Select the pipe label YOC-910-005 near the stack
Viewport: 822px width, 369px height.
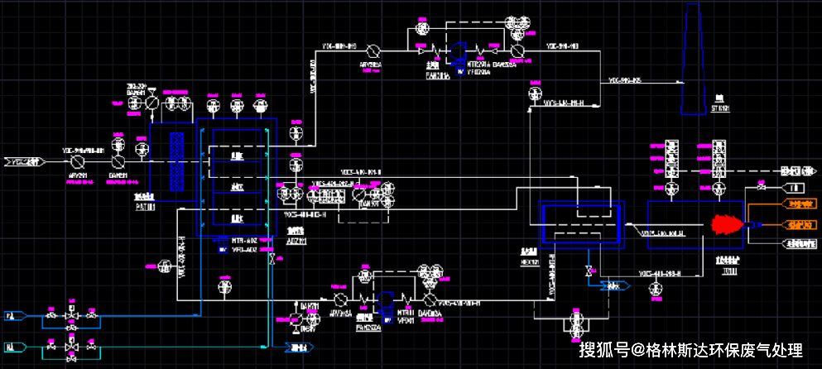[x=625, y=80]
